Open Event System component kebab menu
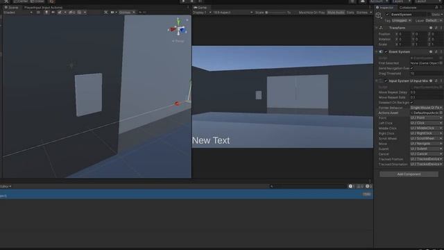 pos(441,52)
